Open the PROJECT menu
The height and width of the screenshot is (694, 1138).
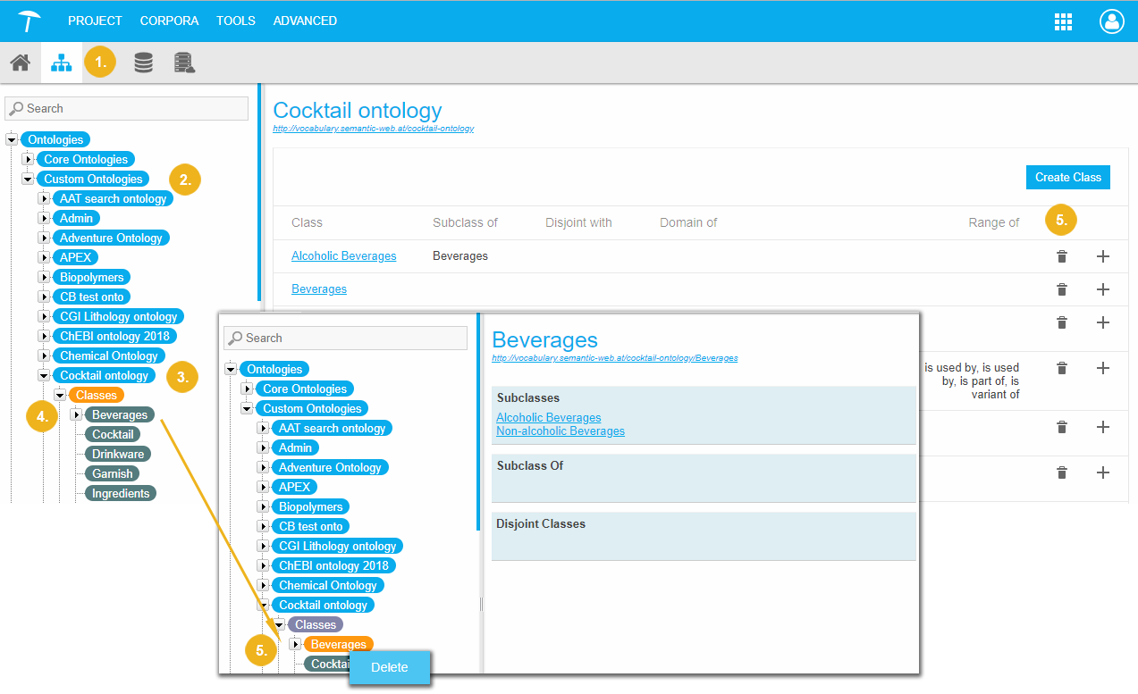click(95, 21)
